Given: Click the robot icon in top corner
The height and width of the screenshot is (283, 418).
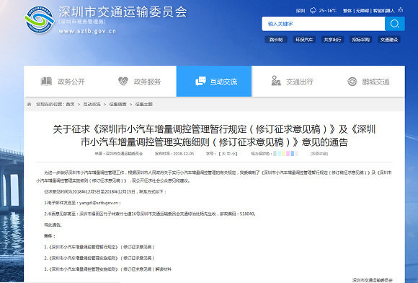Looking at the screenshot, I should (400, 10).
